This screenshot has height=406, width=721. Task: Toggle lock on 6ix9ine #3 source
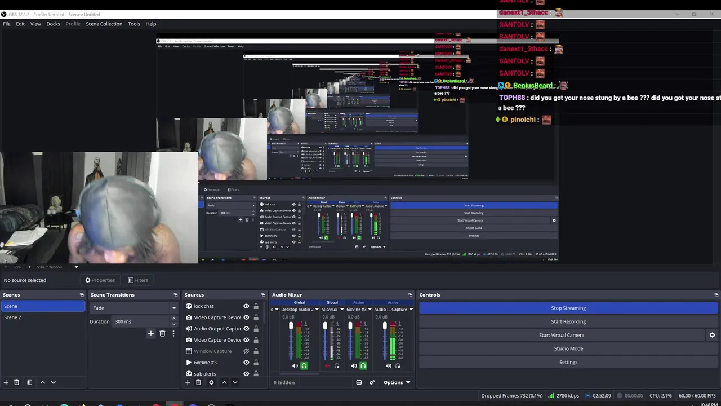pos(256,363)
